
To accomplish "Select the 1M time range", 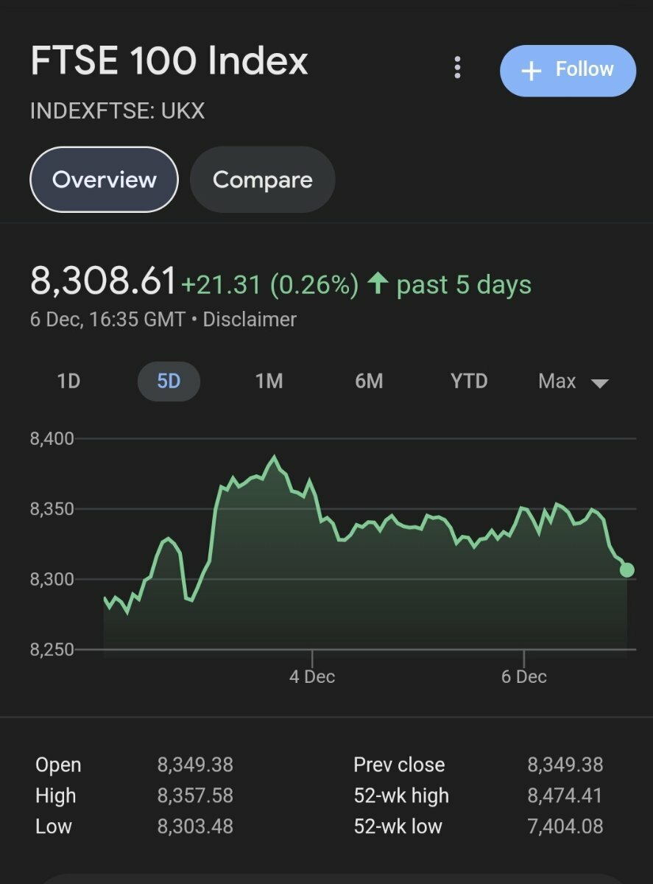I will click(x=269, y=381).
